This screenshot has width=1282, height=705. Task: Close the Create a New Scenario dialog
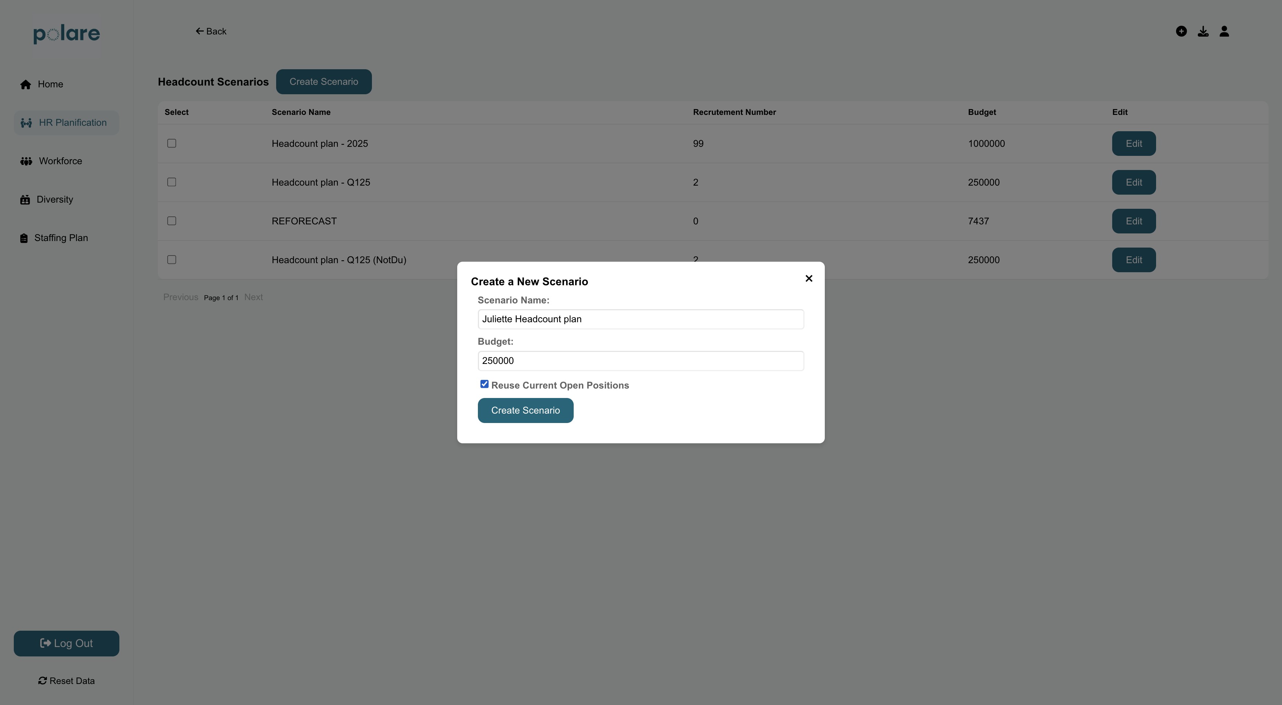809,278
